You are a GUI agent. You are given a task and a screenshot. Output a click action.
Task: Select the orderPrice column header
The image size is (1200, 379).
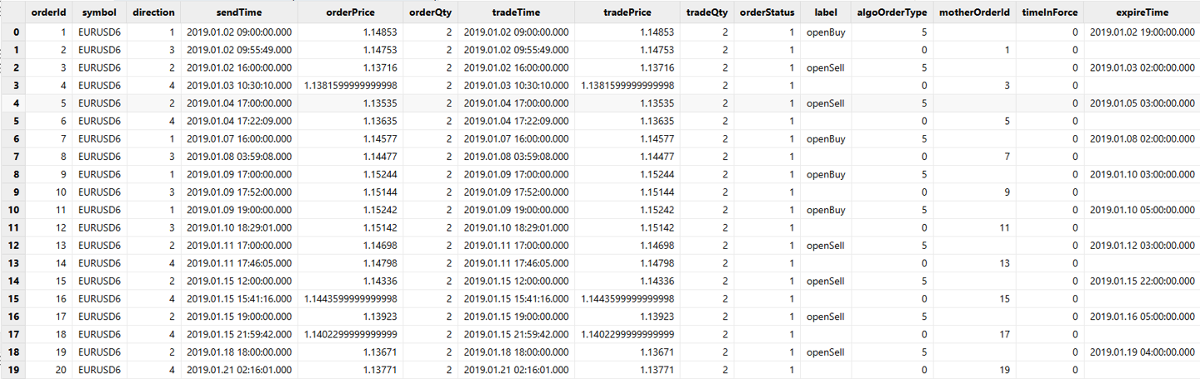tap(352, 12)
